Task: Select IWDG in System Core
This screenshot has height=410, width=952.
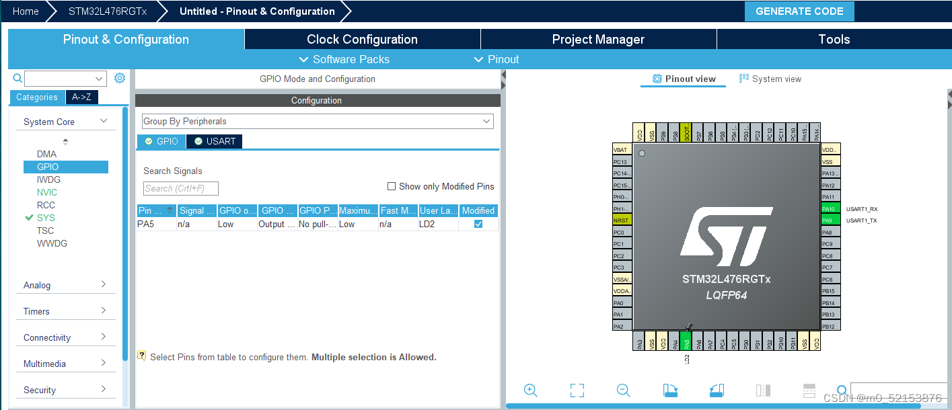Action: (x=48, y=179)
